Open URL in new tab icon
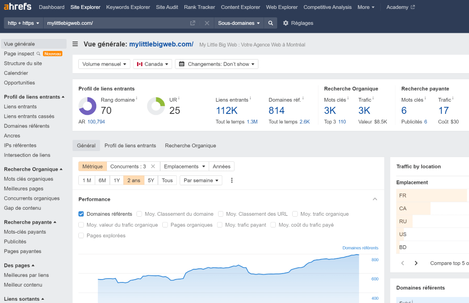This screenshot has height=303, width=469. [x=193, y=23]
